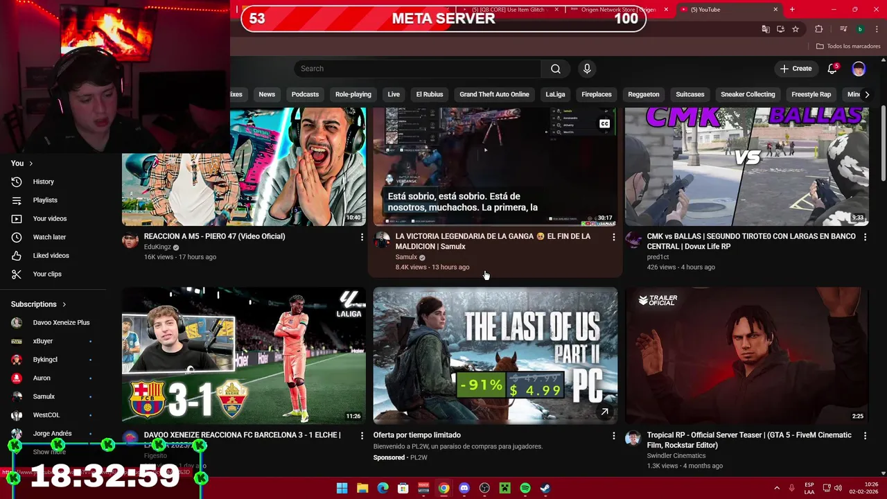887x499 pixels.
Task: Open Samulx channel under video title
Action: pos(406,257)
